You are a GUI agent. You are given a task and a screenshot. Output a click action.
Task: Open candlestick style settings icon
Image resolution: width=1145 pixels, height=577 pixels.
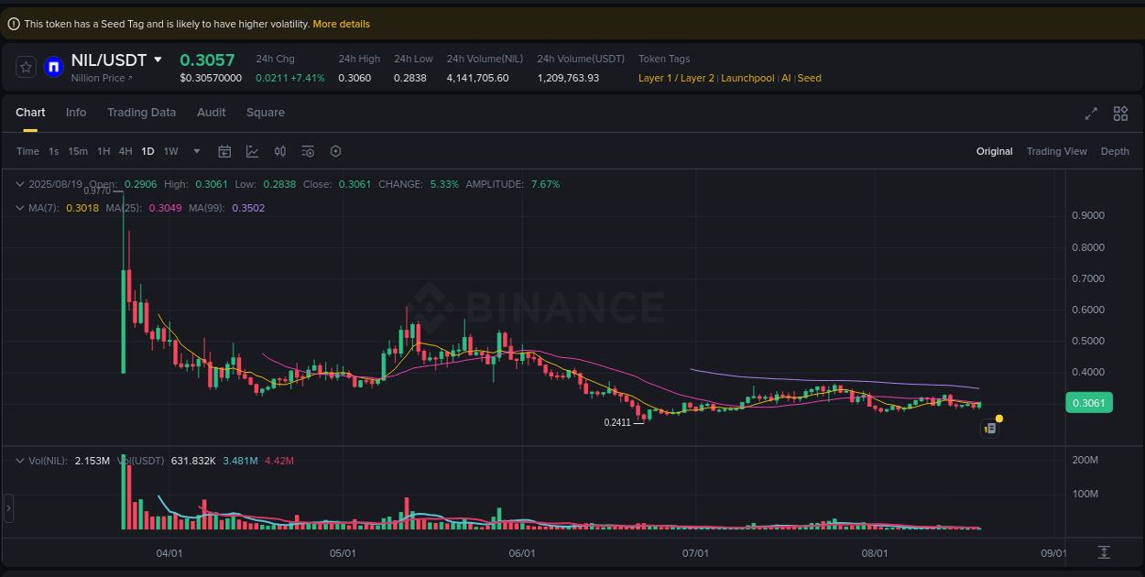[280, 151]
